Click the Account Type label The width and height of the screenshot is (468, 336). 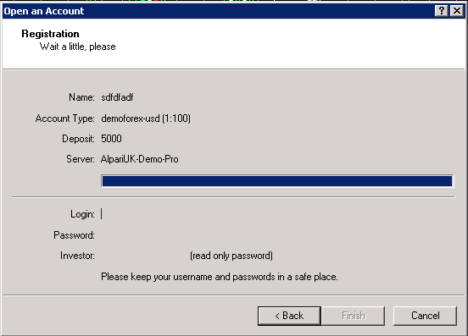[x=64, y=118]
